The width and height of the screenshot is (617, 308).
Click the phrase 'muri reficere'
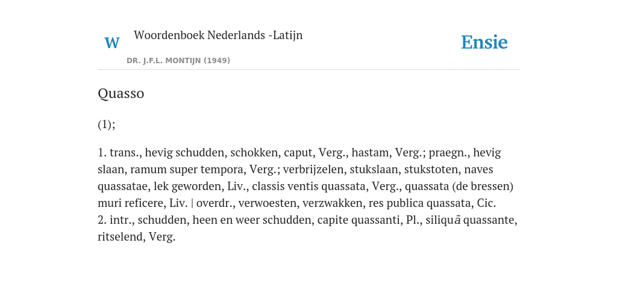coord(131,203)
